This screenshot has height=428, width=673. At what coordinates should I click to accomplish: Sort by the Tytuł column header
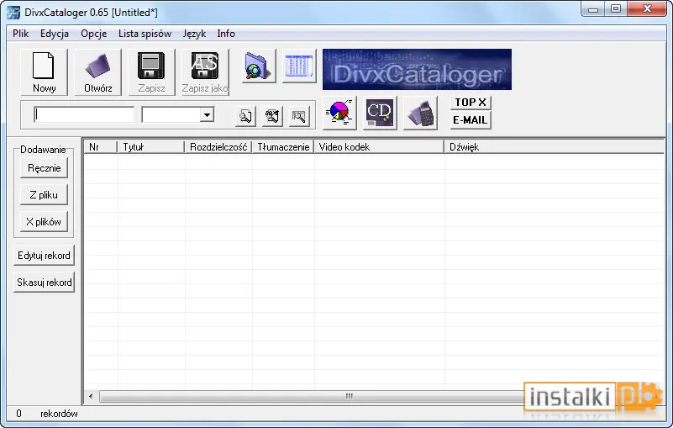(150, 147)
